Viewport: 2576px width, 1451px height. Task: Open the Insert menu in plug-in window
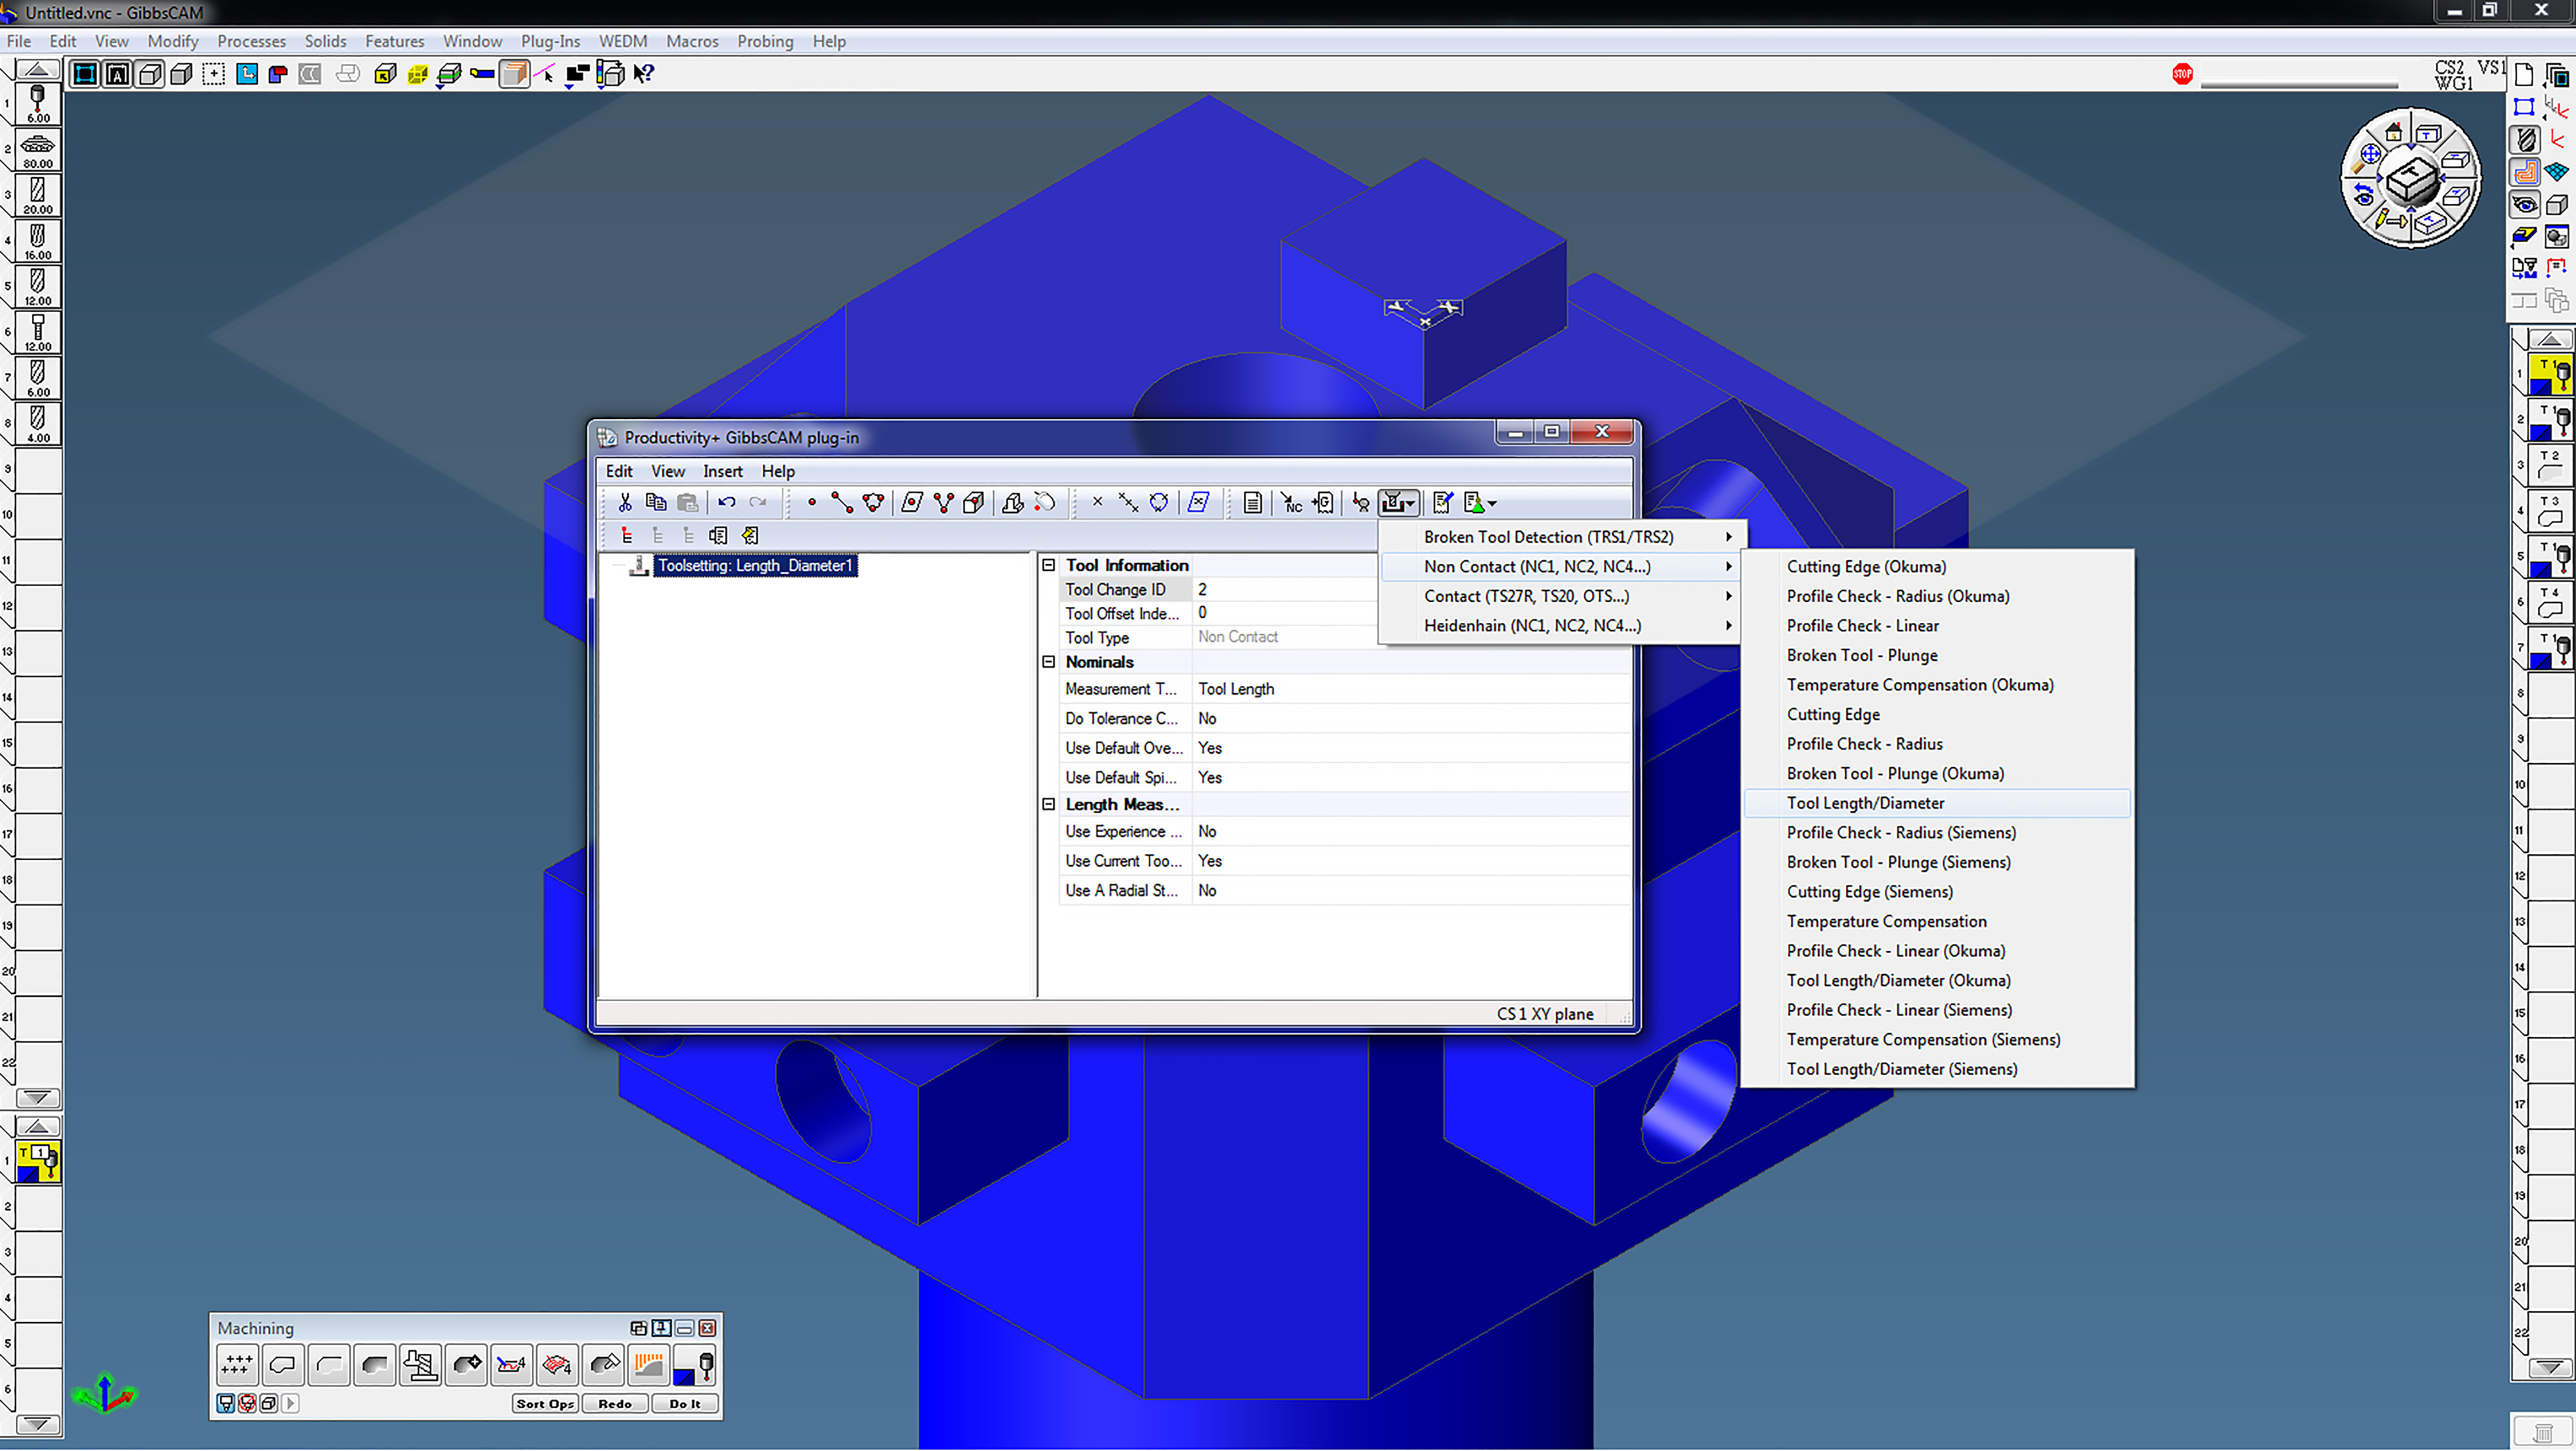(x=722, y=472)
